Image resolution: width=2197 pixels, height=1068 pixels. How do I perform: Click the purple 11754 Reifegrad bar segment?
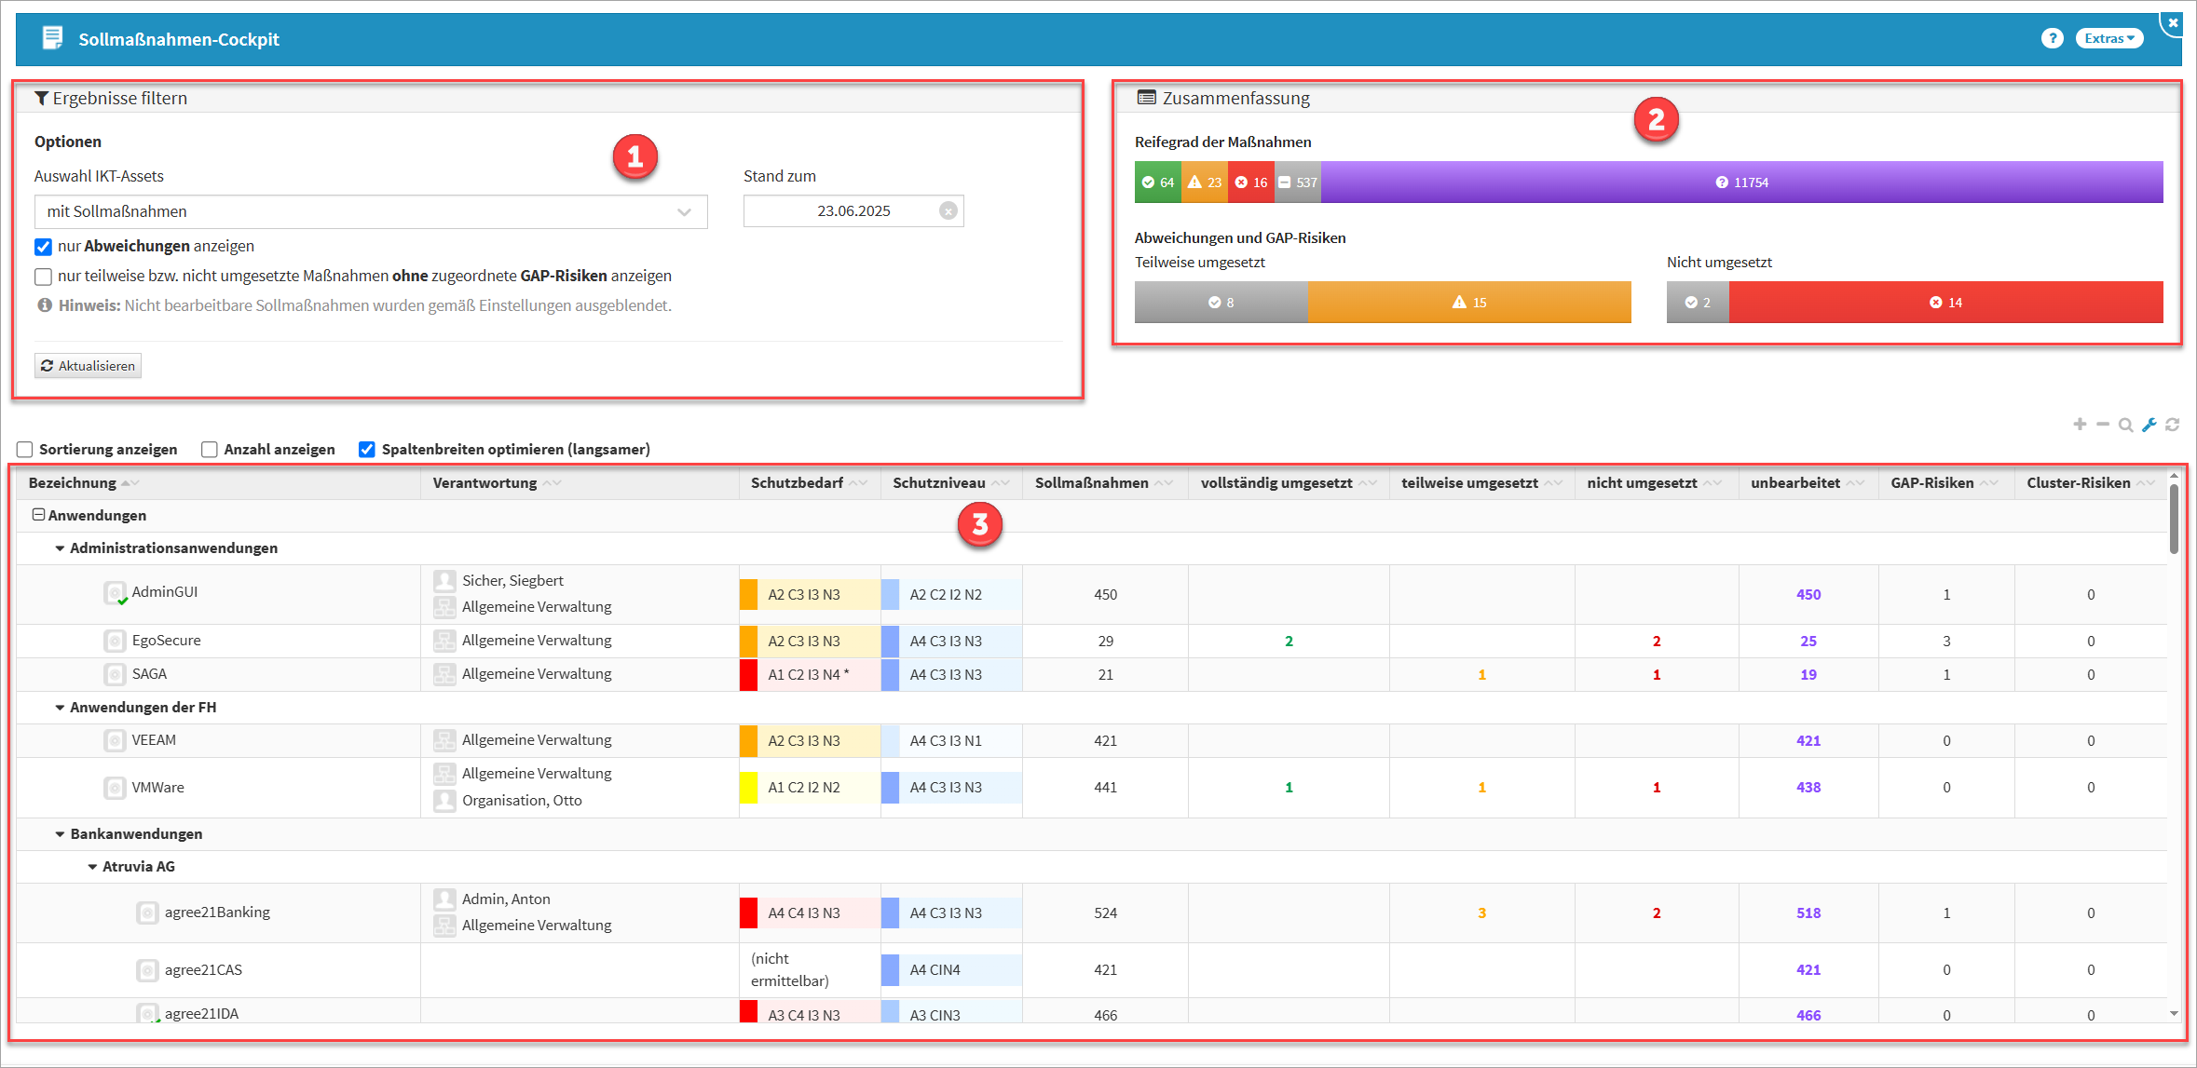coord(1740,183)
